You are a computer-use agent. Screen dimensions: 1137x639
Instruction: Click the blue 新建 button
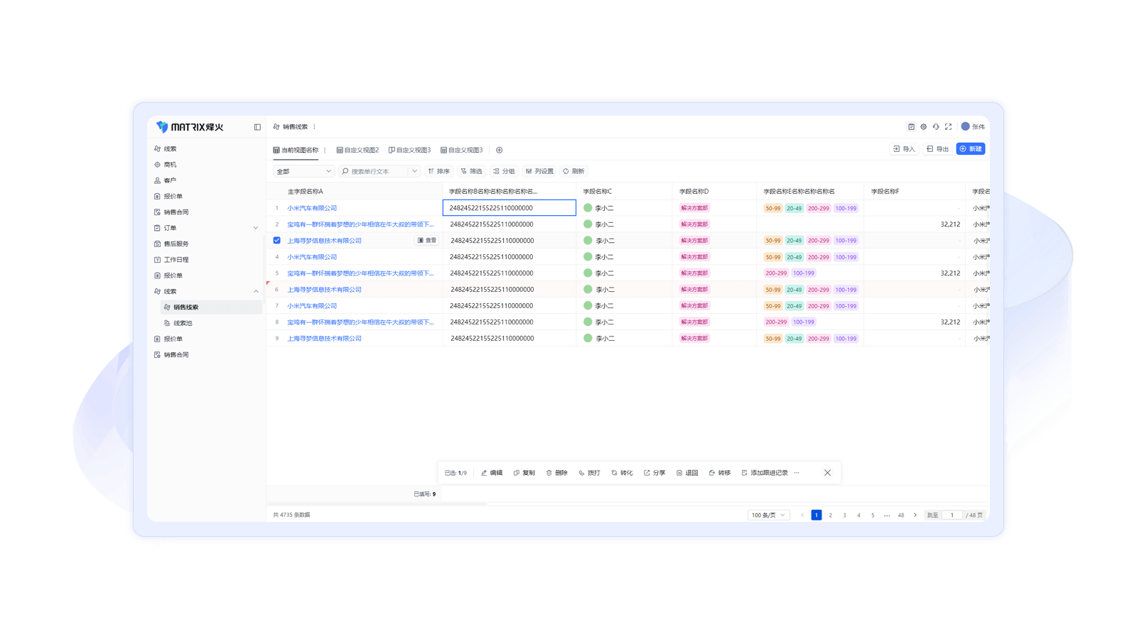coord(970,149)
